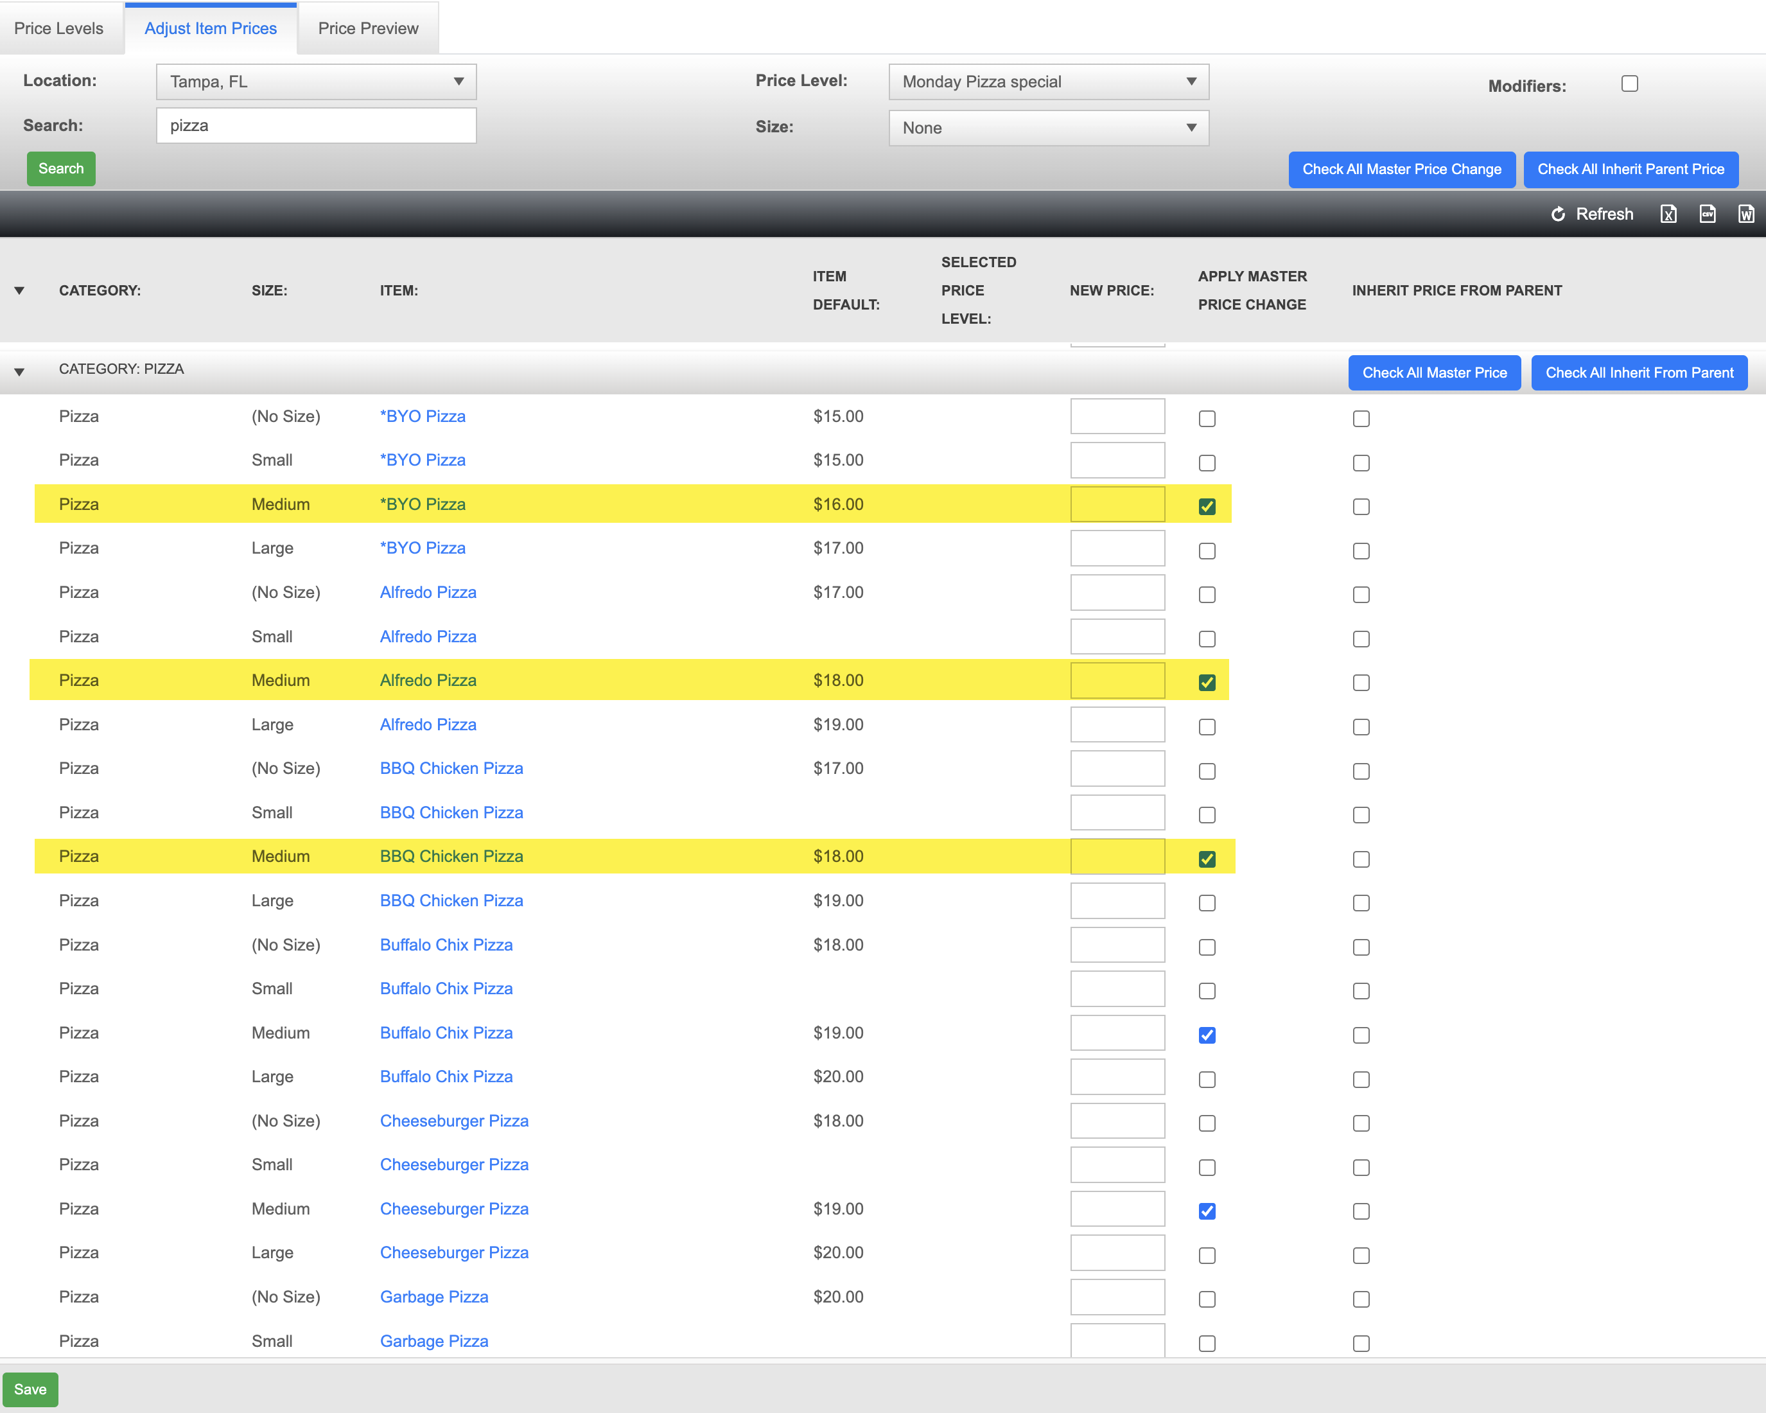
Task: Click the Refresh icon in toolbar
Action: [1558, 214]
